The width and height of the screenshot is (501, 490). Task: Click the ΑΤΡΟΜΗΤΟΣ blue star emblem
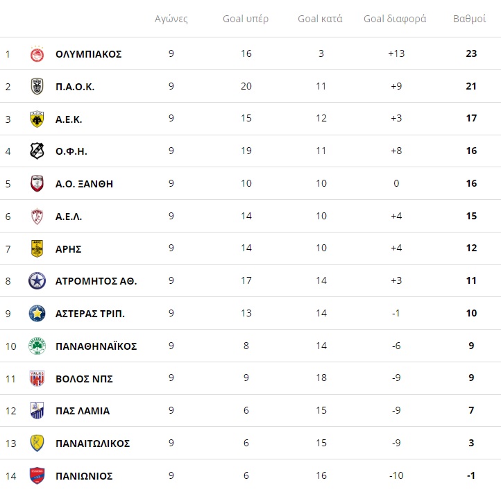tap(37, 281)
